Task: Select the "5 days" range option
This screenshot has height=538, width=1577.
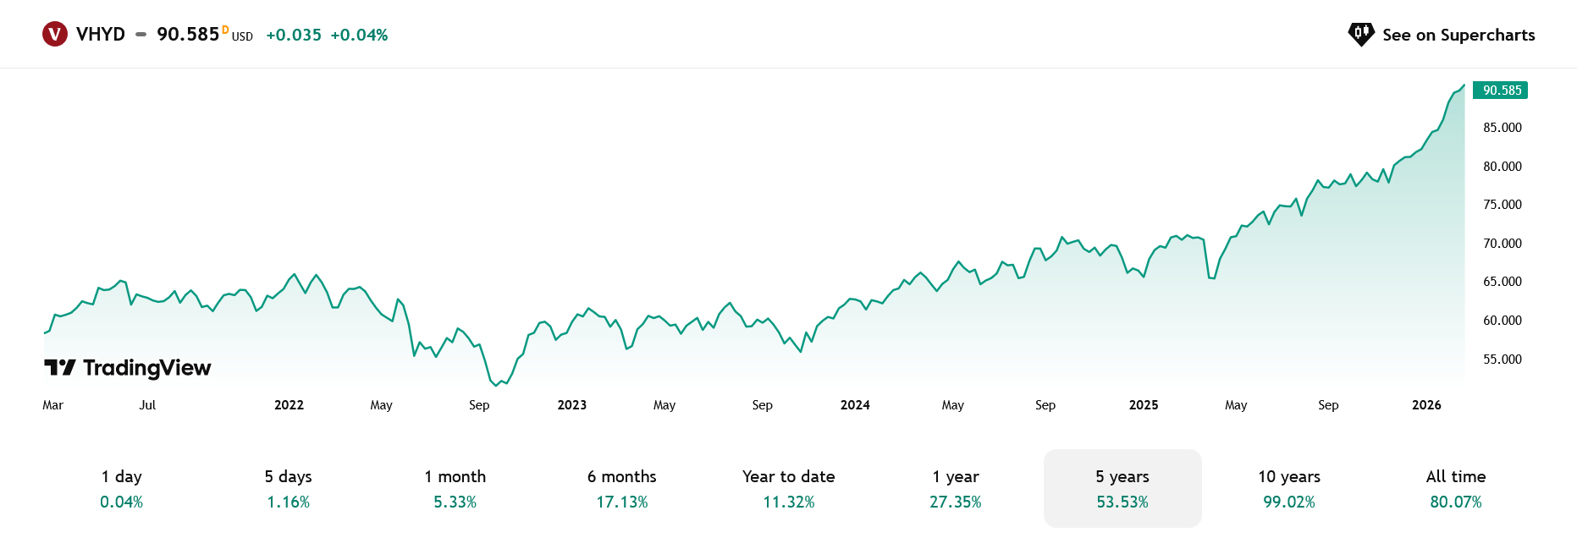Action: [x=289, y=488]
